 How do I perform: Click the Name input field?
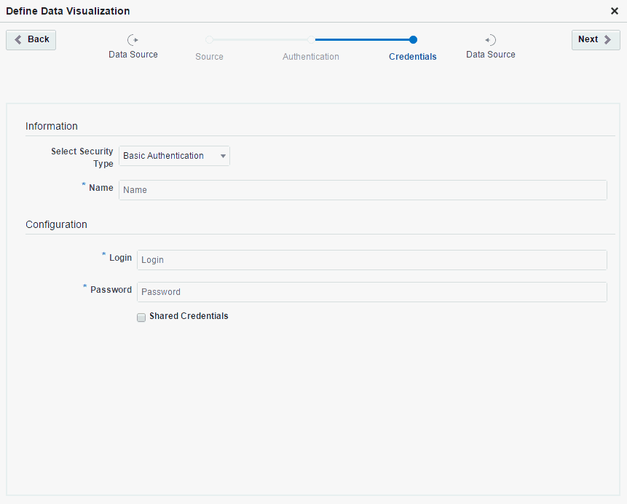tap(363, 190)
